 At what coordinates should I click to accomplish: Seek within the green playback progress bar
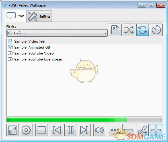click(x=84, y=120)
